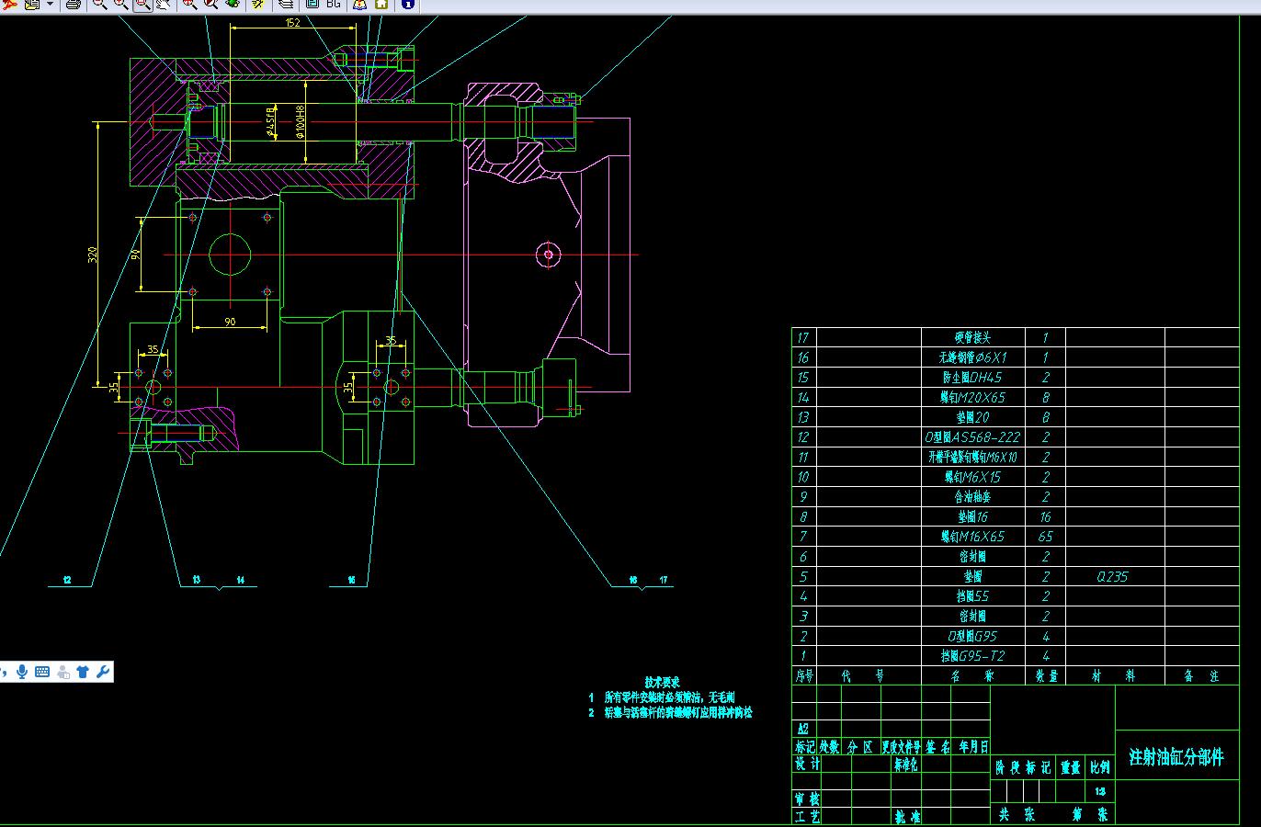This screenshot has height=827, width=1261.
Task: Click the vertical "320" dimension label
Action: (x=92, y=255)
